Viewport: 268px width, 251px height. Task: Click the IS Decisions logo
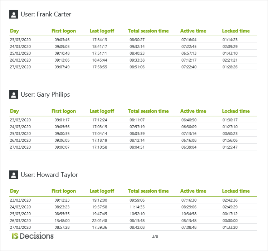pos(33,236)
